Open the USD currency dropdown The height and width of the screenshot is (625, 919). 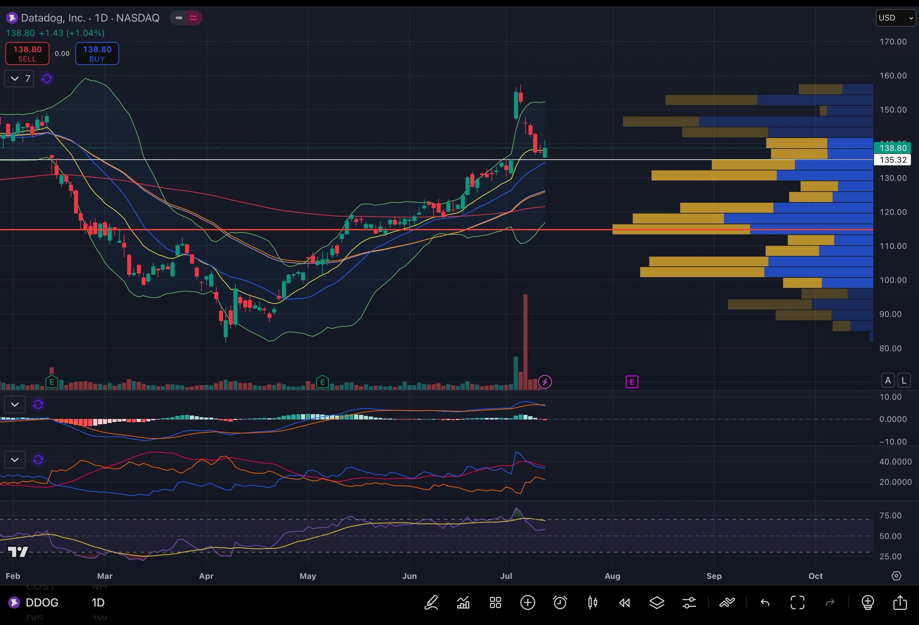[895, 18]
